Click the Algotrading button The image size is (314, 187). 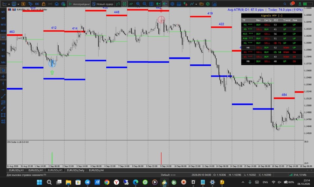79,4
